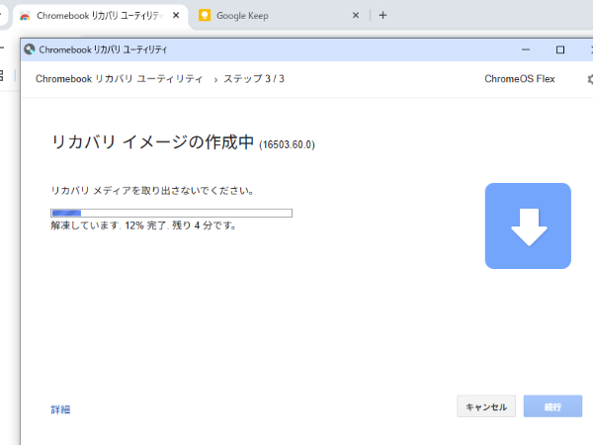This screenshot has width=593, height=445.
Task: Click the Google Keep tab favicon
Action: [205, 16]
